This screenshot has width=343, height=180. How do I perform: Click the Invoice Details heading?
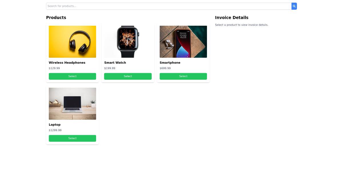pos(232,17)
